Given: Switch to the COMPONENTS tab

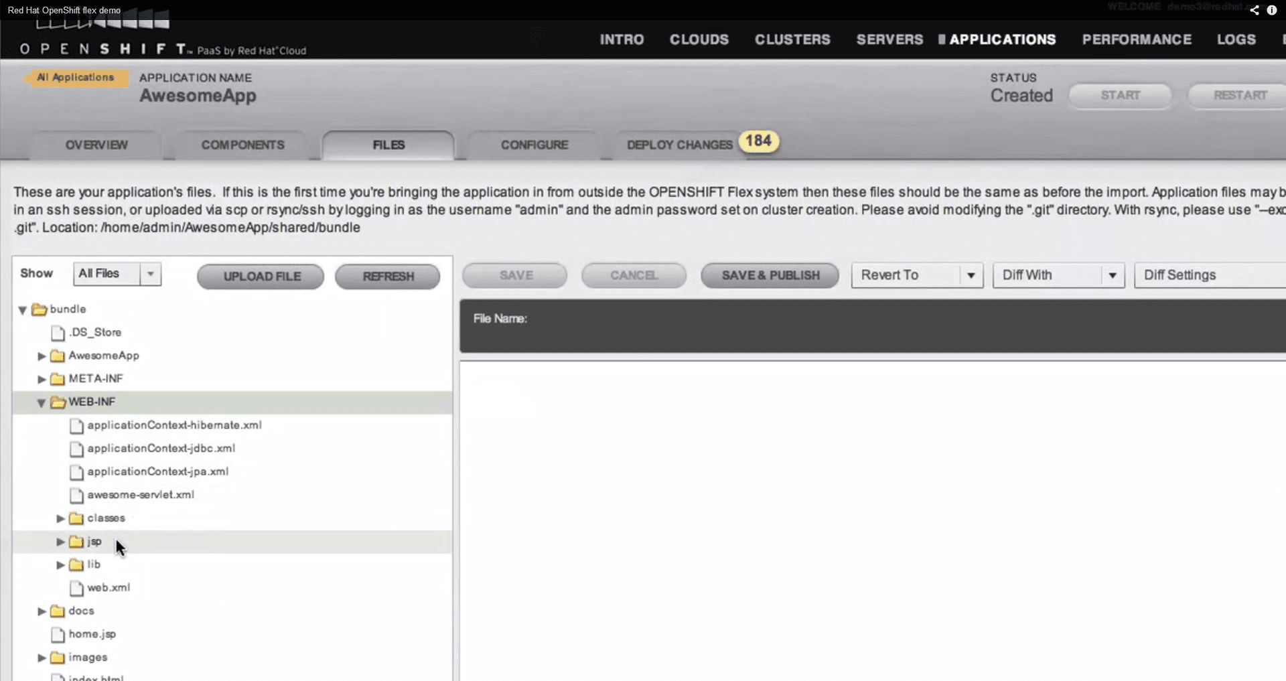Looking at the screenshot, I should 242,145.
